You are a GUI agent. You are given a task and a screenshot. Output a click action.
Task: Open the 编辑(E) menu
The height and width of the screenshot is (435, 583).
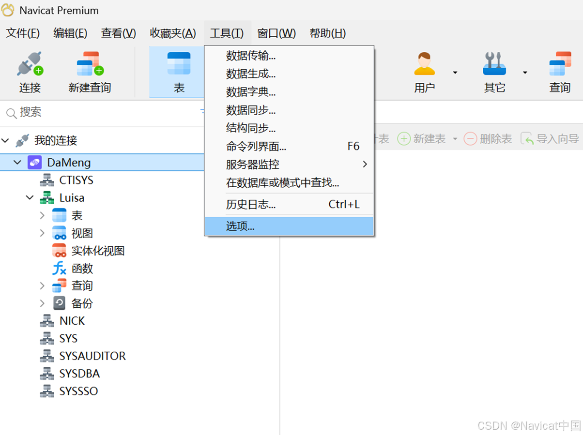70,33
